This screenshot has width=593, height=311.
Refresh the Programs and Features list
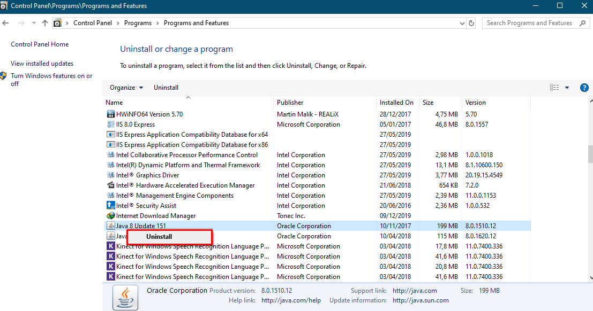(471, 23)
